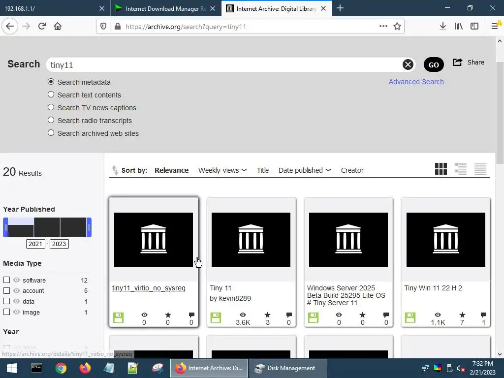Viewport: 504px width, 378px height.
Task: Bookmark this page with star icon
Action: (397, 27)
